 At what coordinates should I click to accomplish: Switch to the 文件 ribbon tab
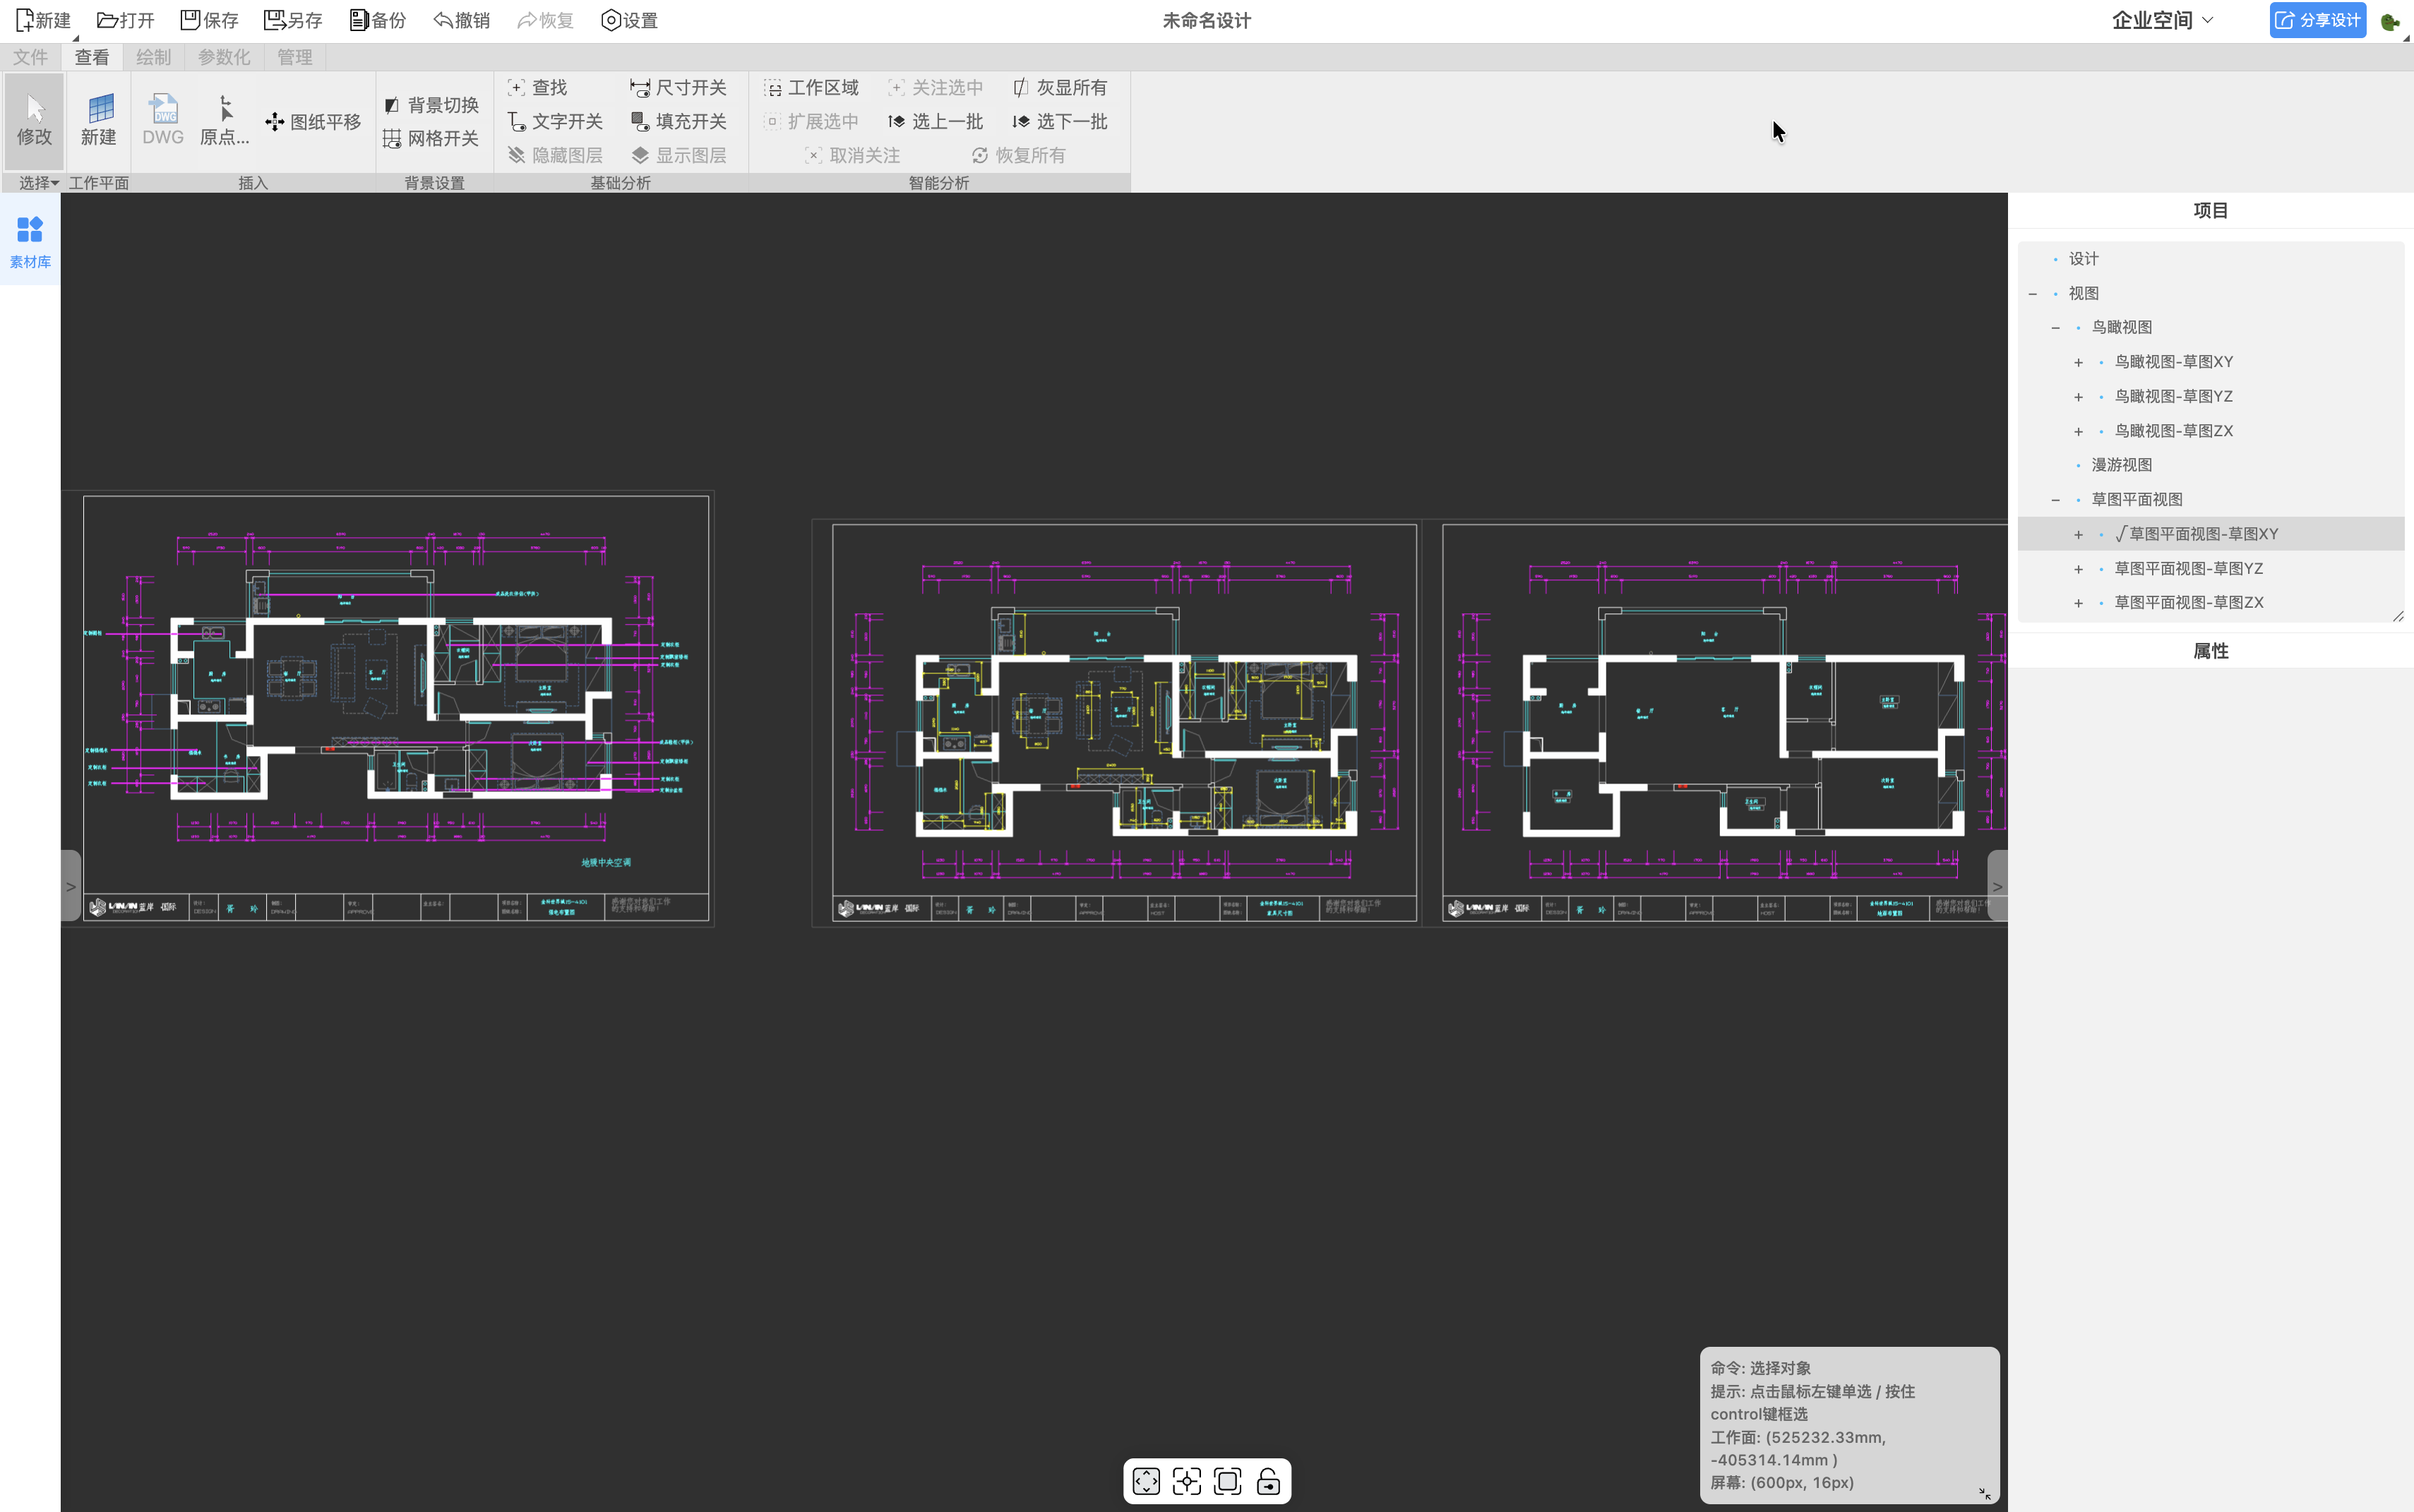30,57
